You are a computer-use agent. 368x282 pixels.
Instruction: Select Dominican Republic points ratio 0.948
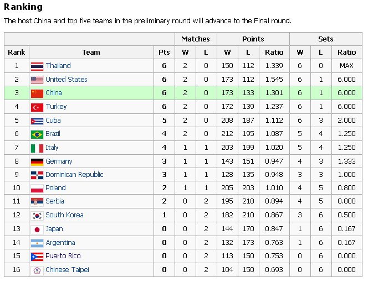coord(274,175)
